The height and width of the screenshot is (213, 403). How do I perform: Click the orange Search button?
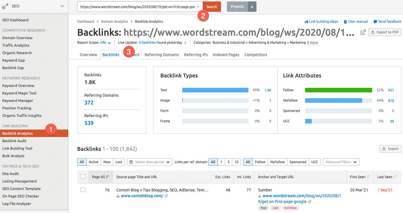(x=212, y=7)
